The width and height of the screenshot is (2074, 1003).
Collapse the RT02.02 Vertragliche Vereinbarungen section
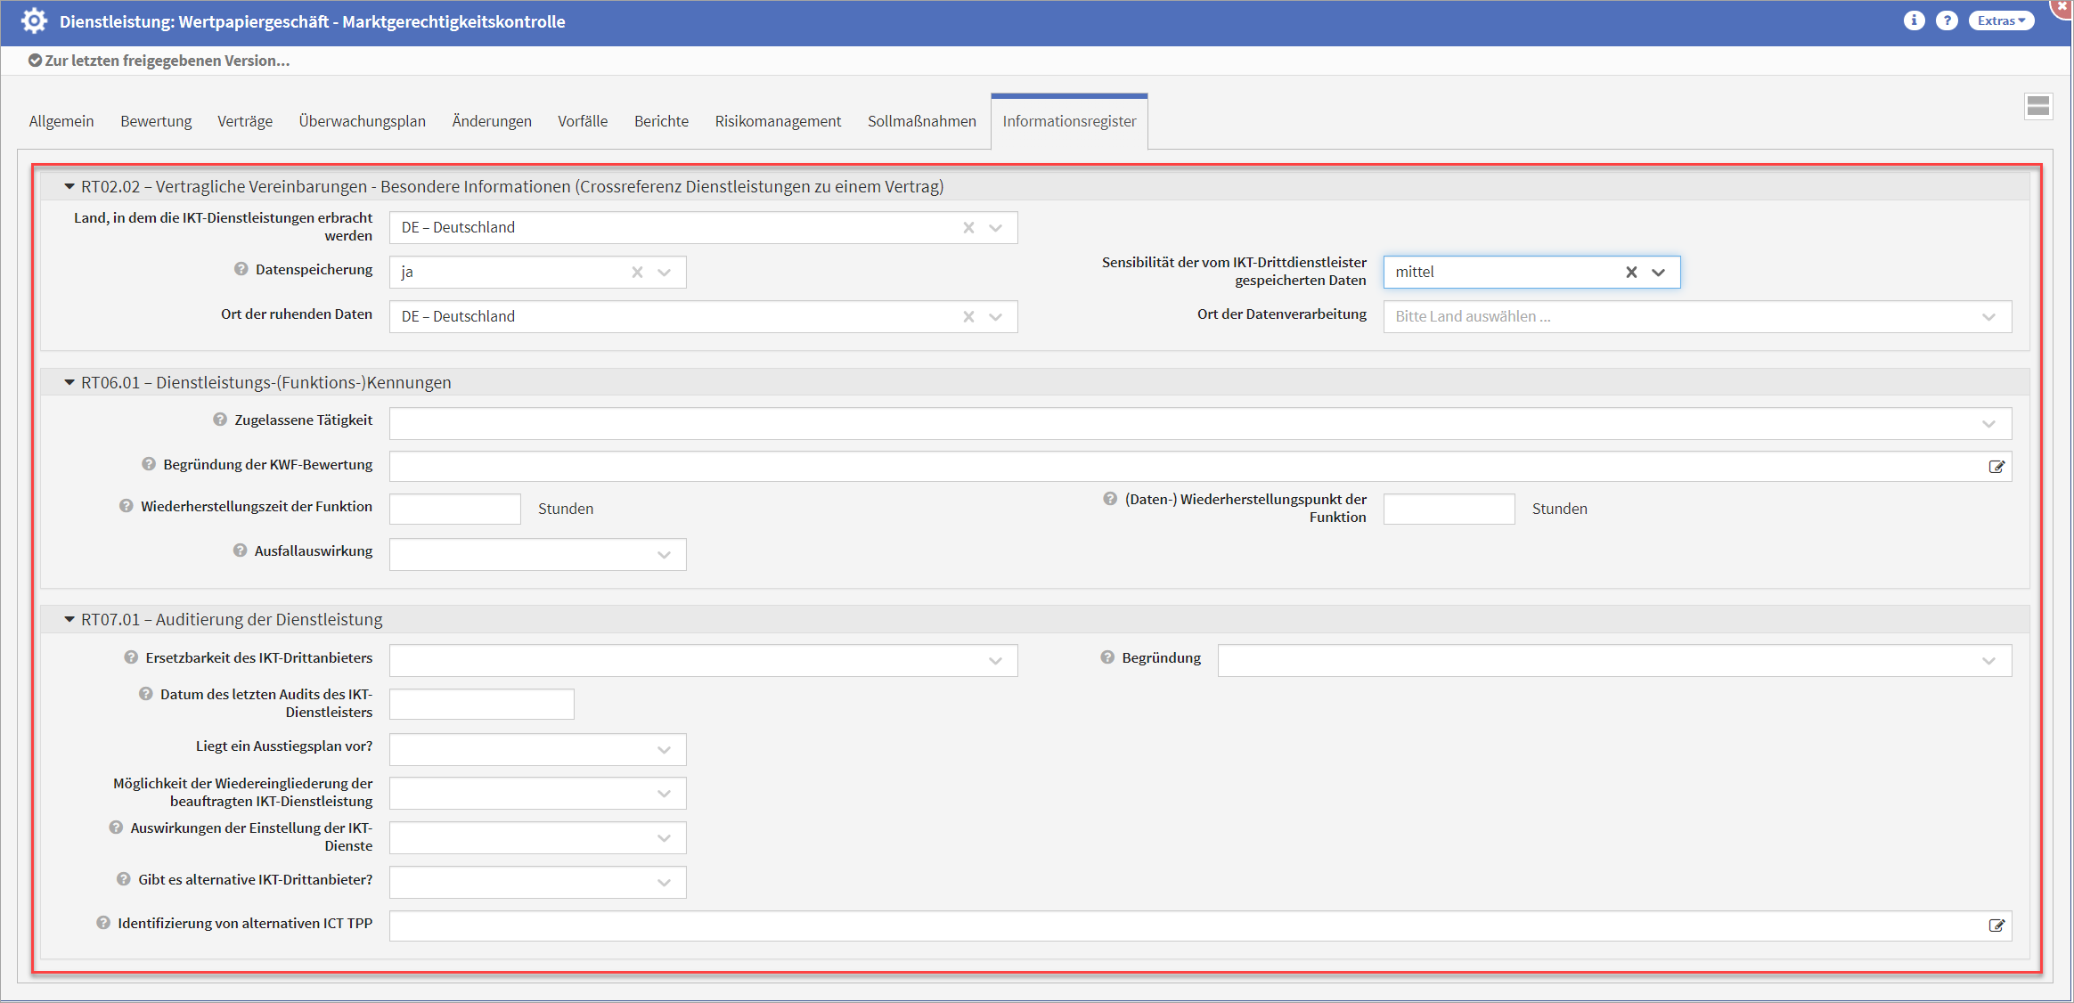69,186
